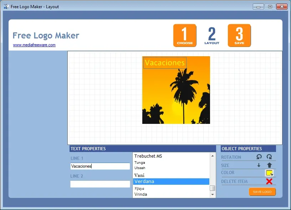Viewport: 291px width, 210px height.
Task: Select the Vani font
Action: tap(171, 175)
